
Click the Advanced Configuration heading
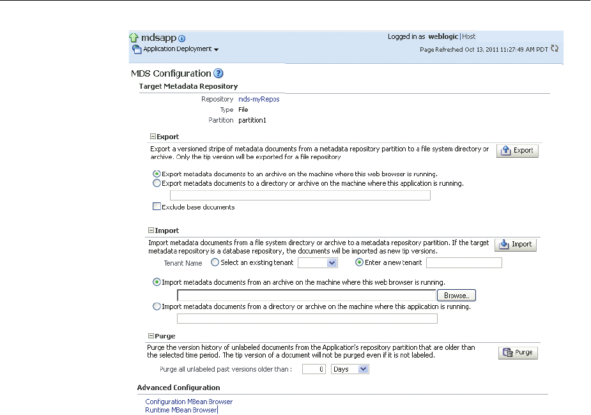[179, 388]
